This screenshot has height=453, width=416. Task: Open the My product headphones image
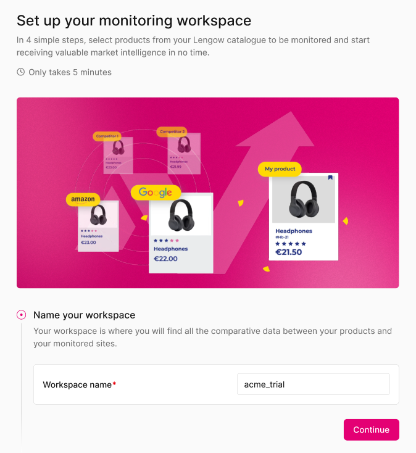coord(304,199)
